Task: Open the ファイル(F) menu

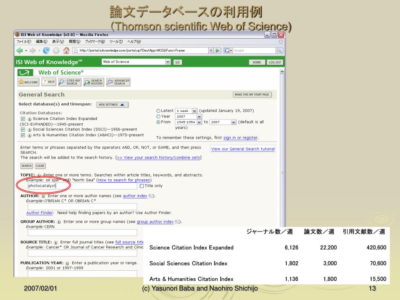Action: (24, 41)
